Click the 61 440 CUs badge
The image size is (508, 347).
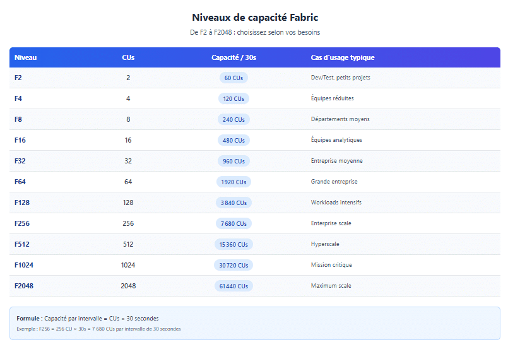point(233,286)
